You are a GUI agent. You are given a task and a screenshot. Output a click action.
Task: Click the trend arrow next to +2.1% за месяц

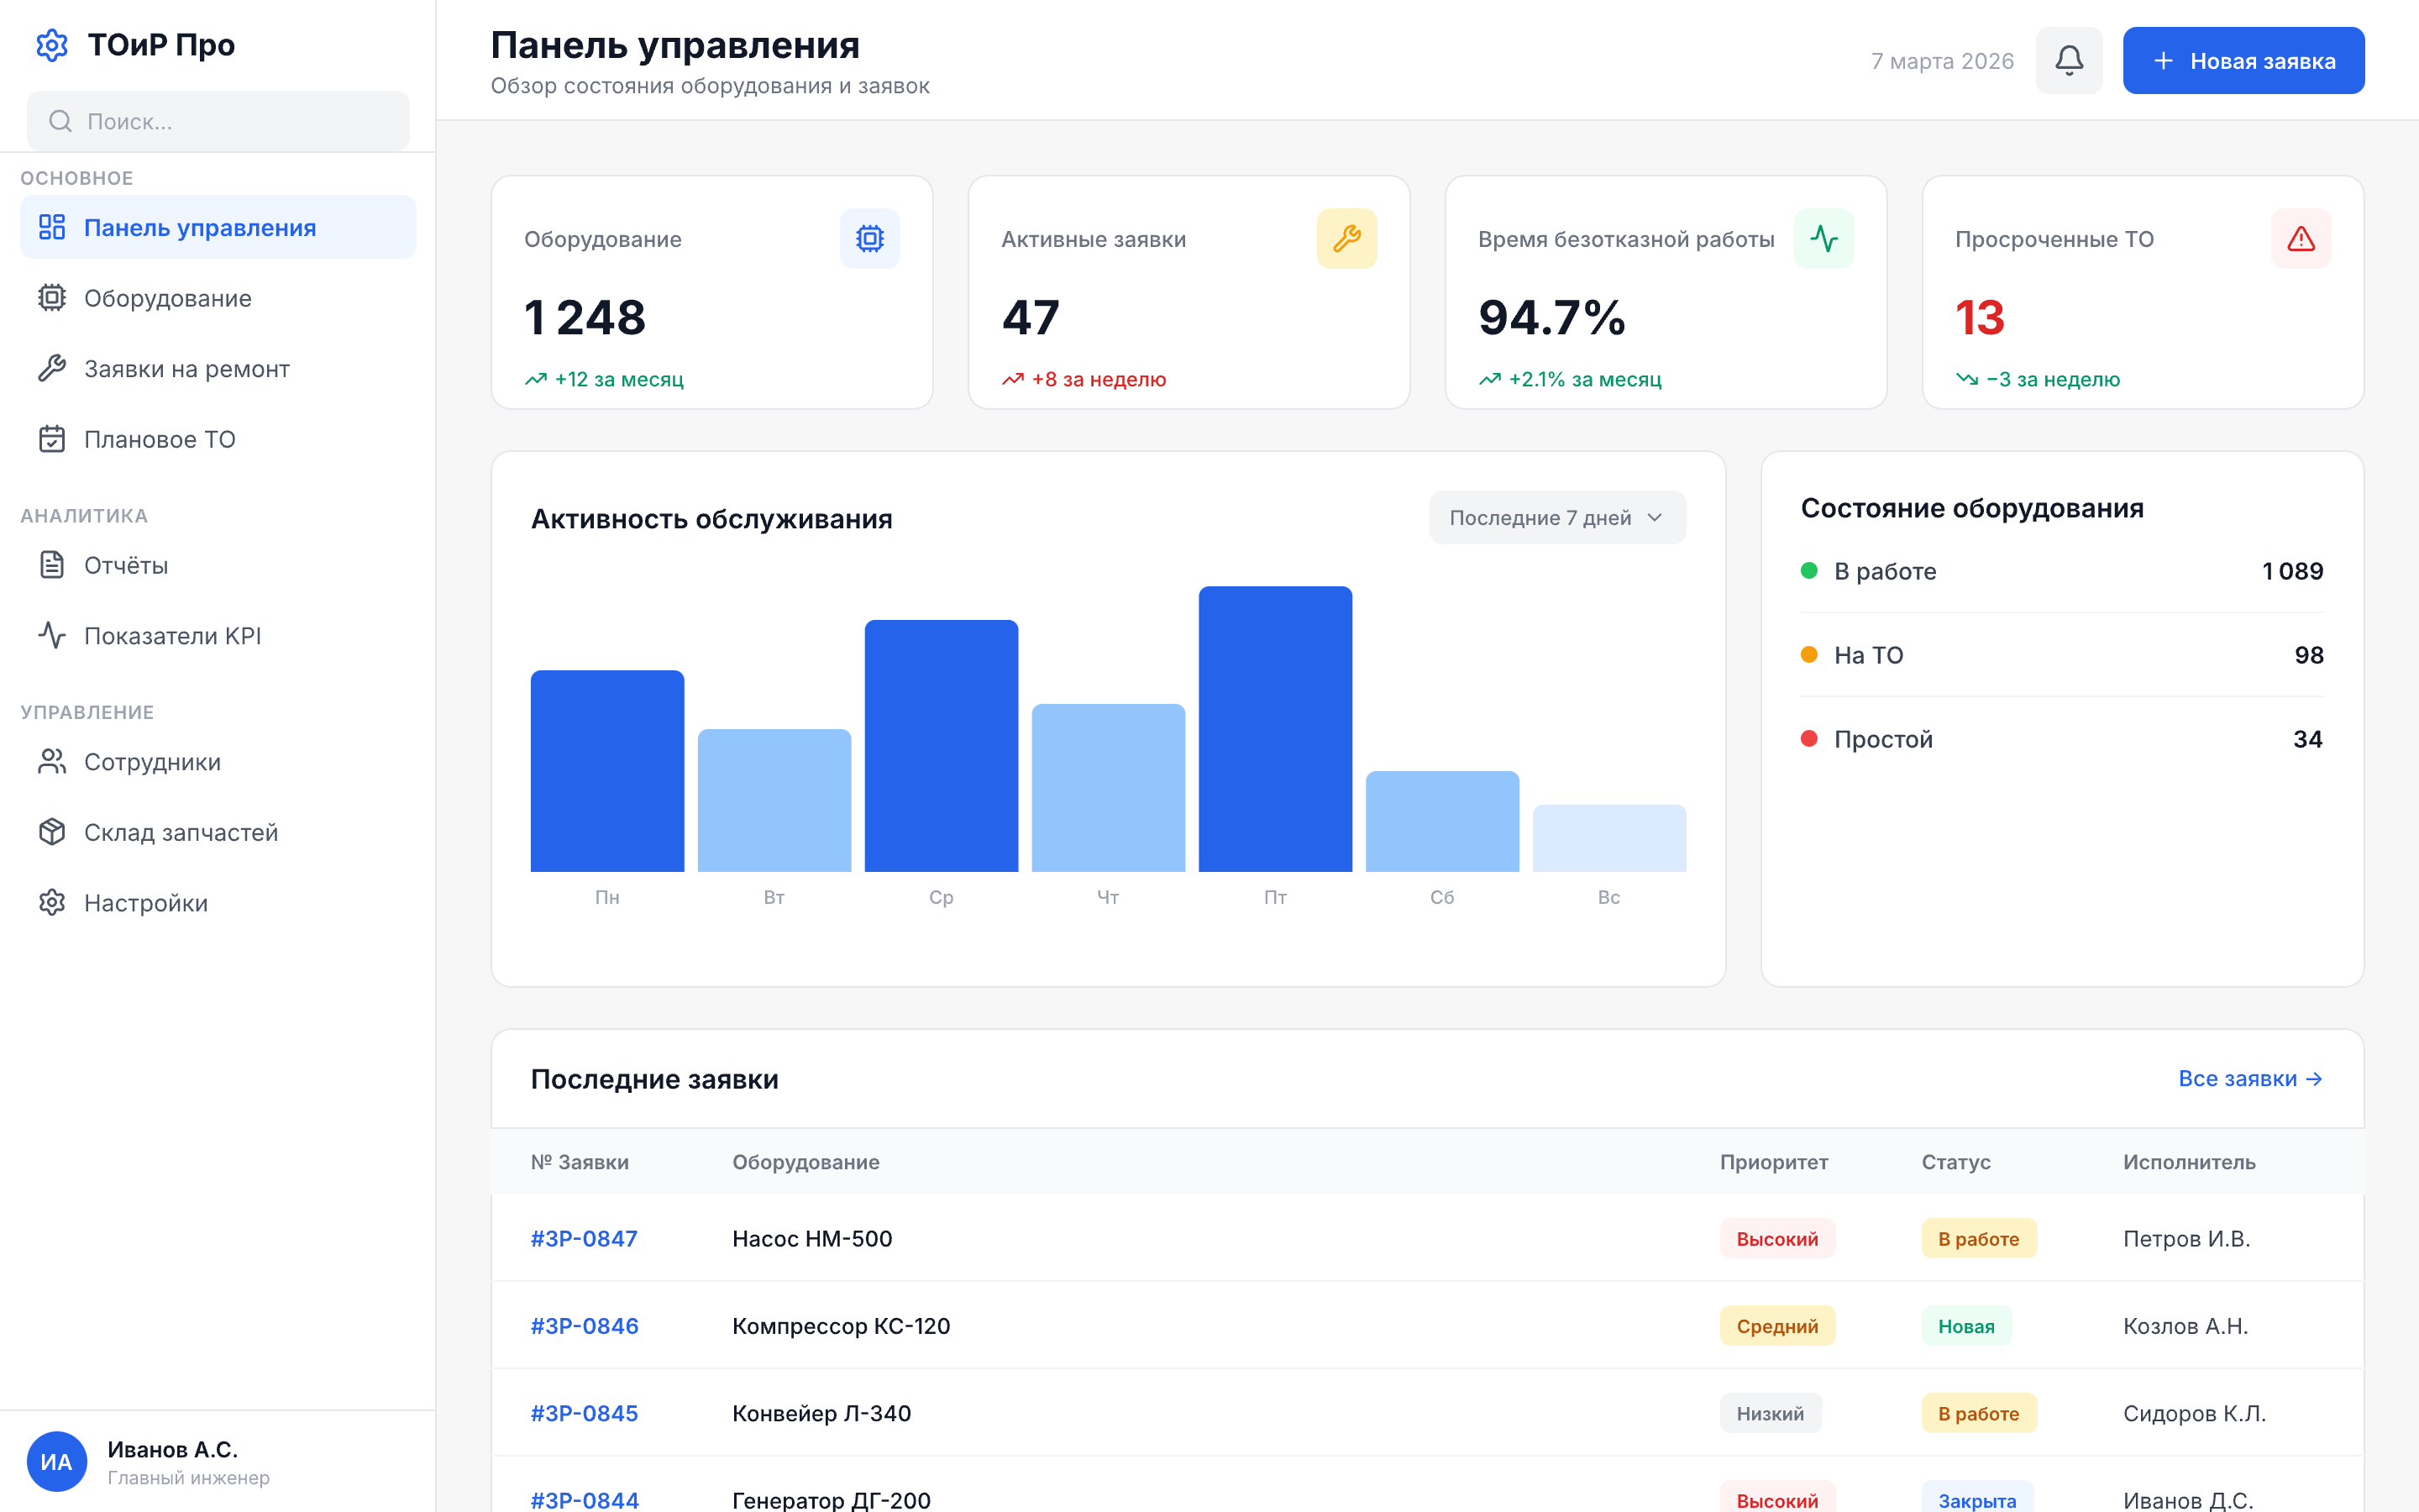[1489, 379]
